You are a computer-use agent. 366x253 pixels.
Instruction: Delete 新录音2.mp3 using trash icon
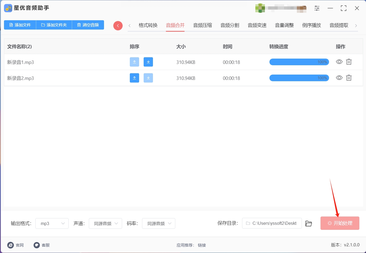pos(349,78)
